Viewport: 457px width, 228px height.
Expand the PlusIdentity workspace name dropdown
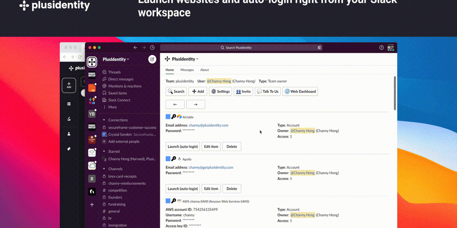116,59
